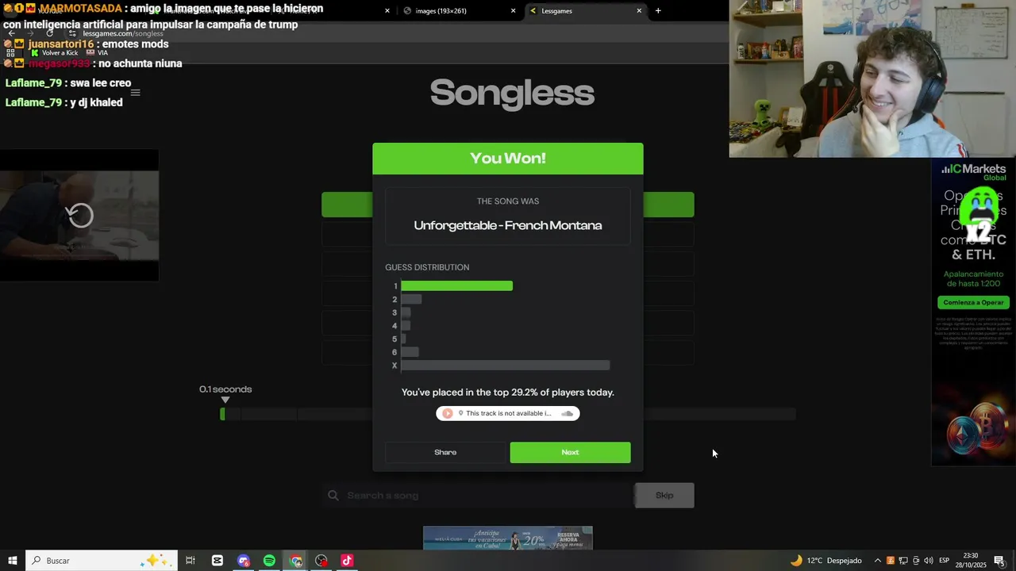
Task: Click the Cuba vacation banner ad
Action: (x=508, y=538)
